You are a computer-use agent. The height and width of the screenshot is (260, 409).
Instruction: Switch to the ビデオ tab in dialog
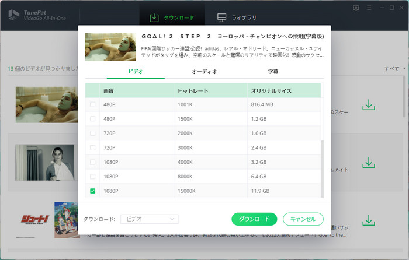(136, 71)
